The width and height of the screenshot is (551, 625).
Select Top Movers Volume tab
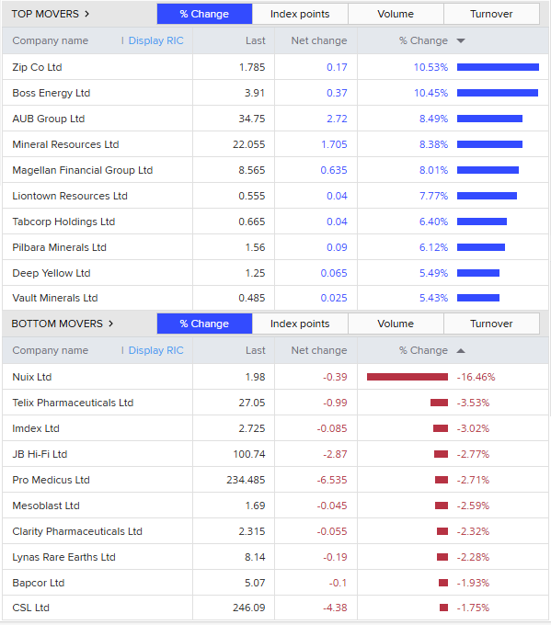pyautogui.click(x=396, y=14)
